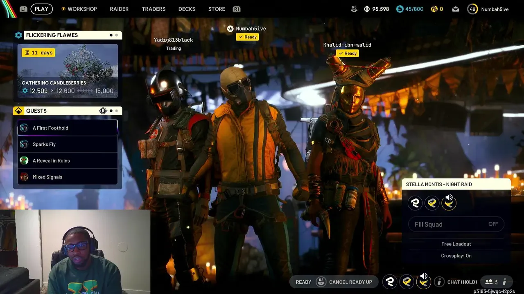This screenshot has width=524, height=294.
Task: Open the FLICKERING FLAMES event header
Action: click(x=73, y=35)
